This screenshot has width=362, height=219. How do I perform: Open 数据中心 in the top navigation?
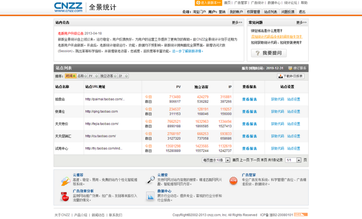(x=274, y=3)
